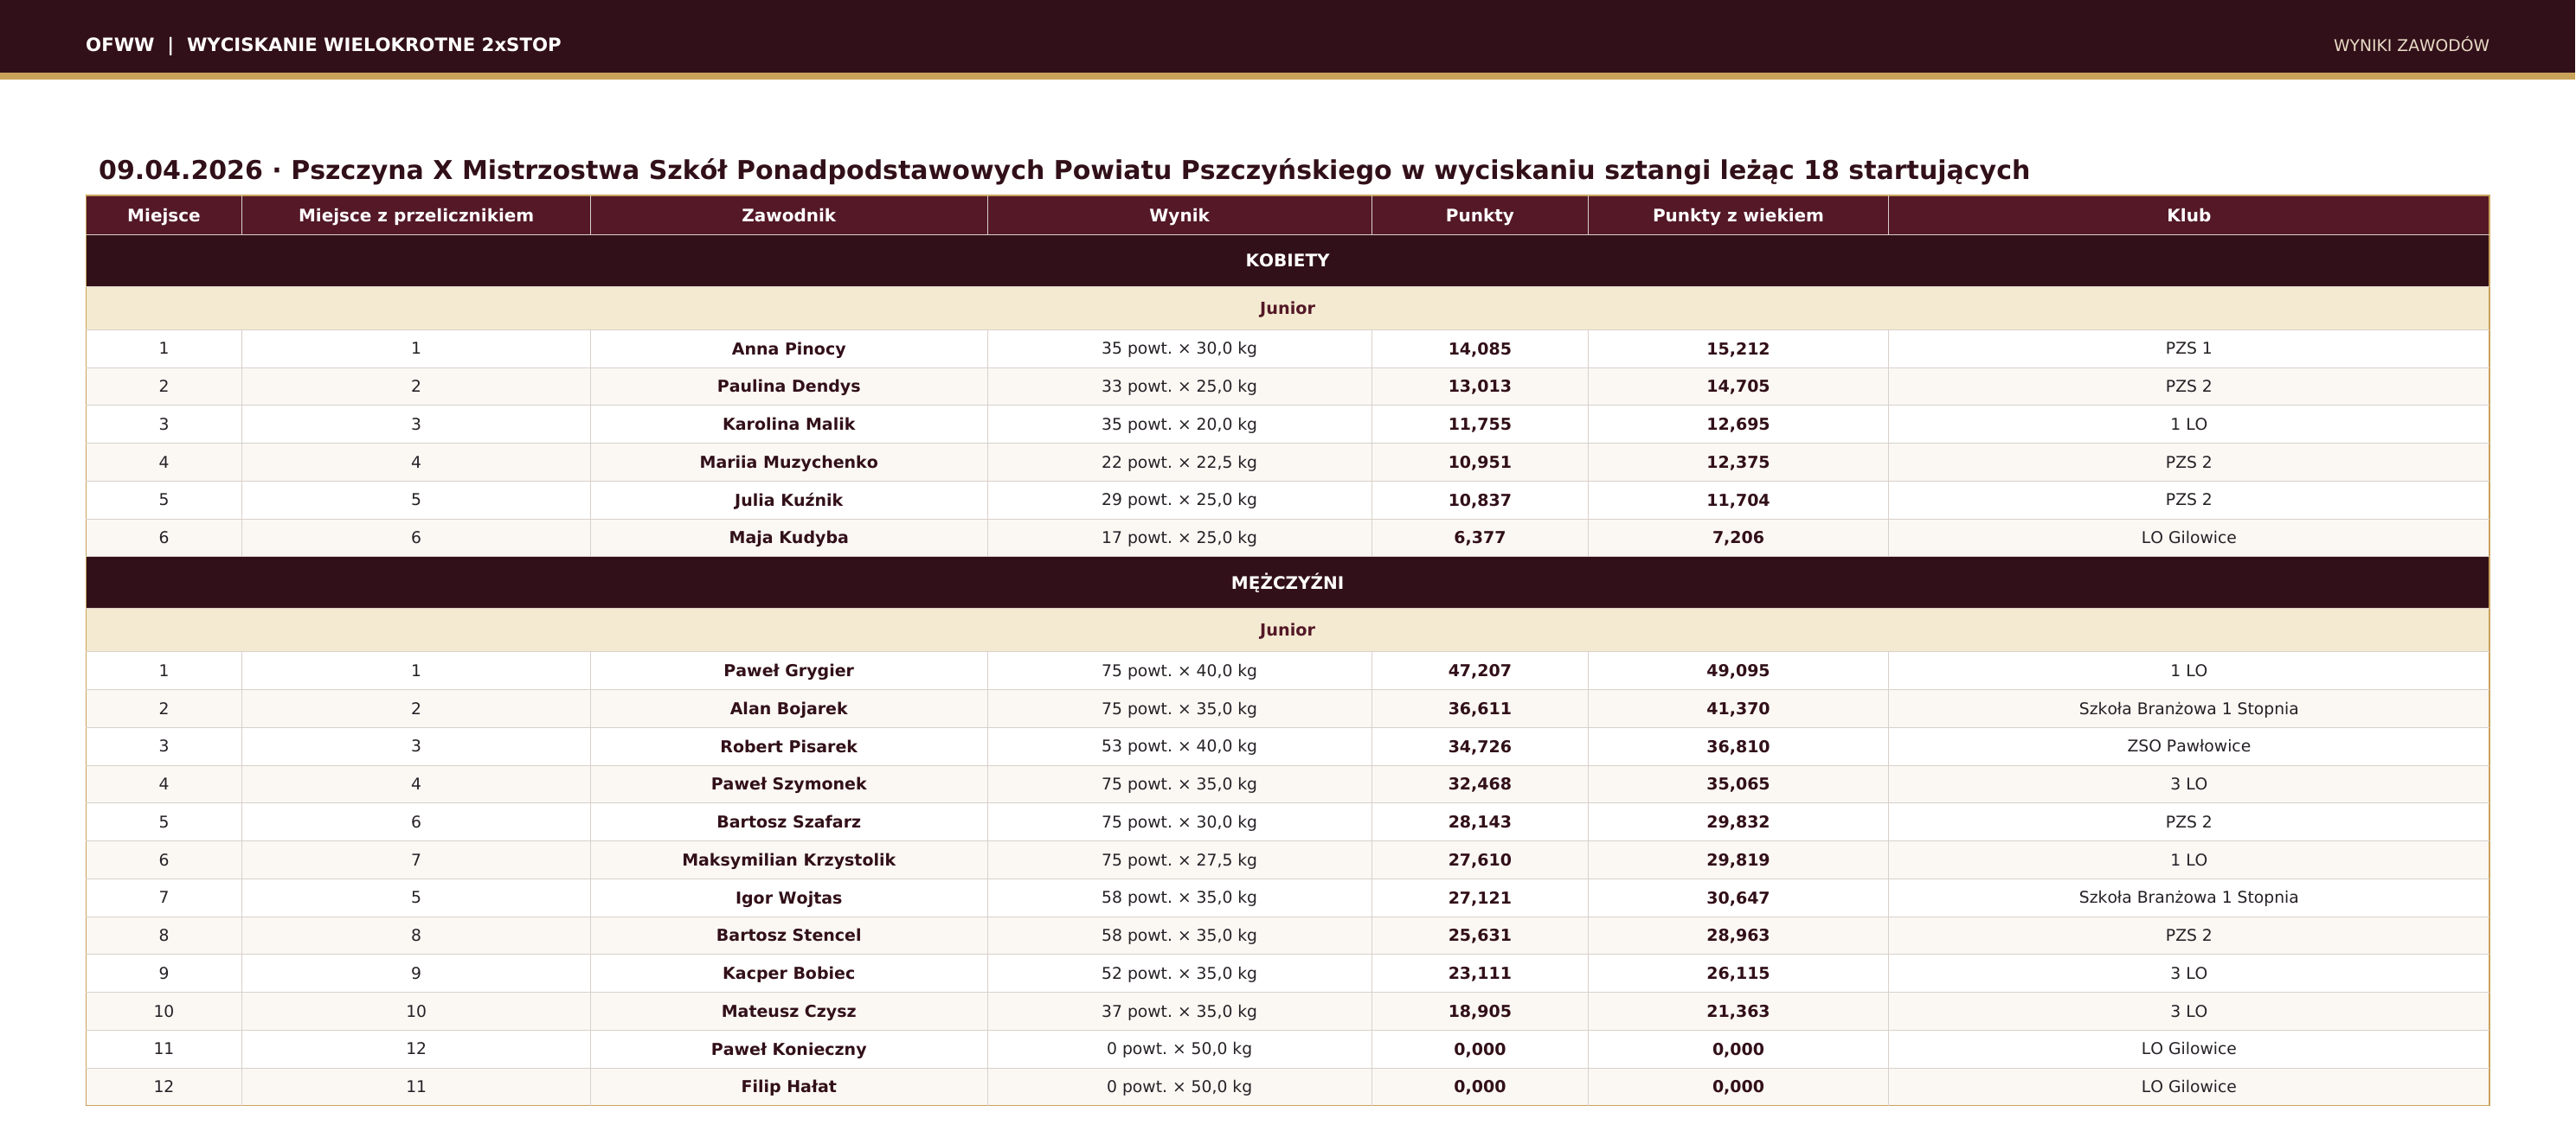Select competitor Kacper Bobiec

tap(789, 974)
